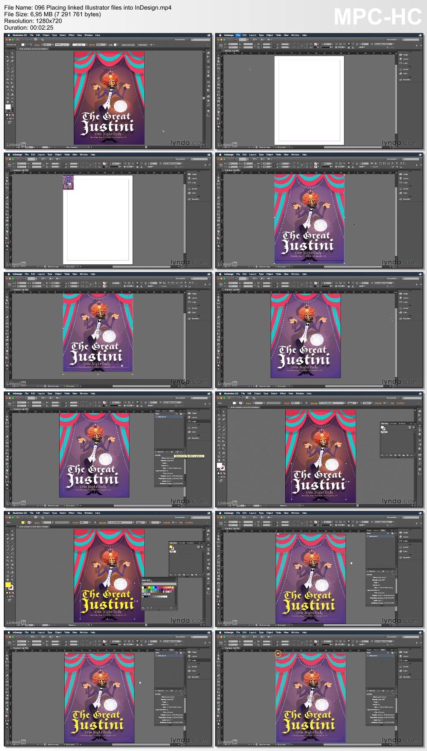Open Pages panel in blank-page InDesign frame
The height and width of the screenshot is (751, 427).
(x=404, y=54)
